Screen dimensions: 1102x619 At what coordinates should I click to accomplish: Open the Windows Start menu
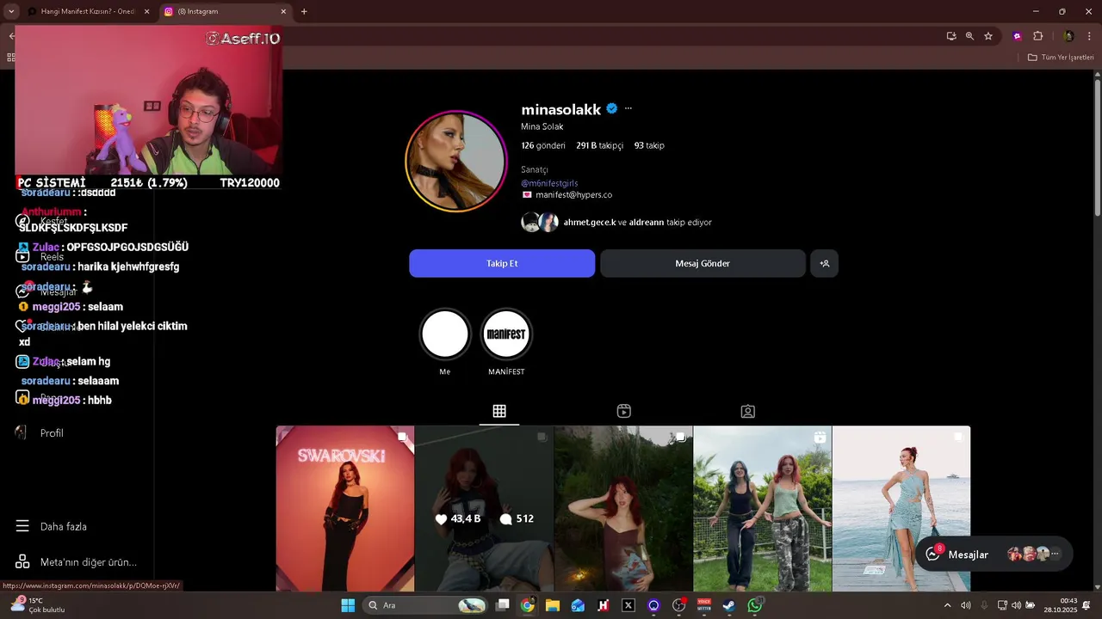pyautogui.click(x=348, y=605)
